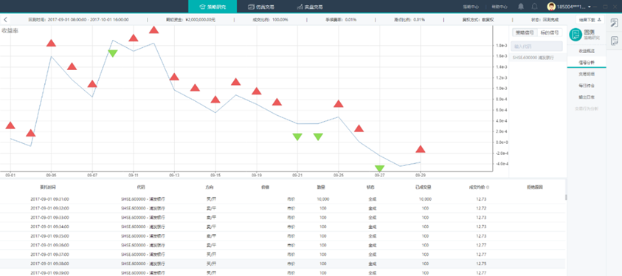Image resolution: width=622 pixels, height=276 pixels.
Task: Select the green sell marker above 09-21
Action: pyautogui.click(x=297, y=137)
